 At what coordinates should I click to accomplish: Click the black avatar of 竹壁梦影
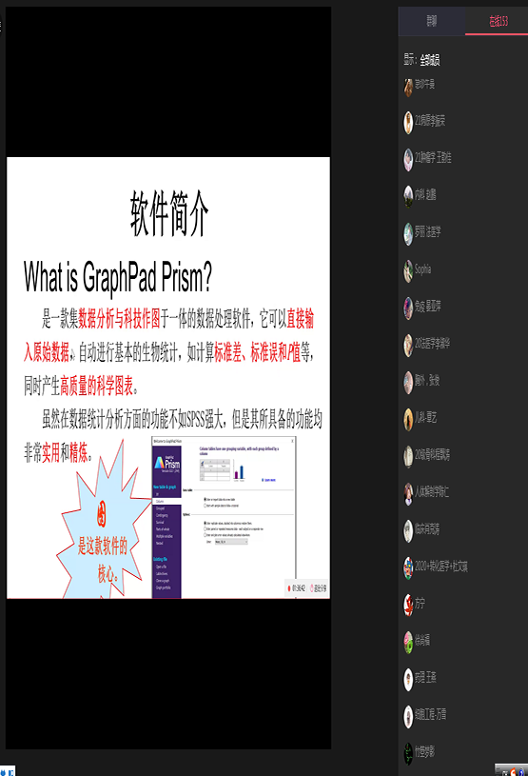click(x=408, y=753)
